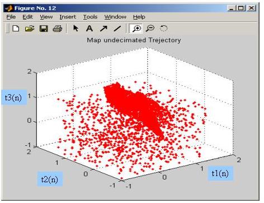The width and height of the screenshot is (264, 203).
Task: Close the Figure No. 12 window
Action: (x=252, y=8)
